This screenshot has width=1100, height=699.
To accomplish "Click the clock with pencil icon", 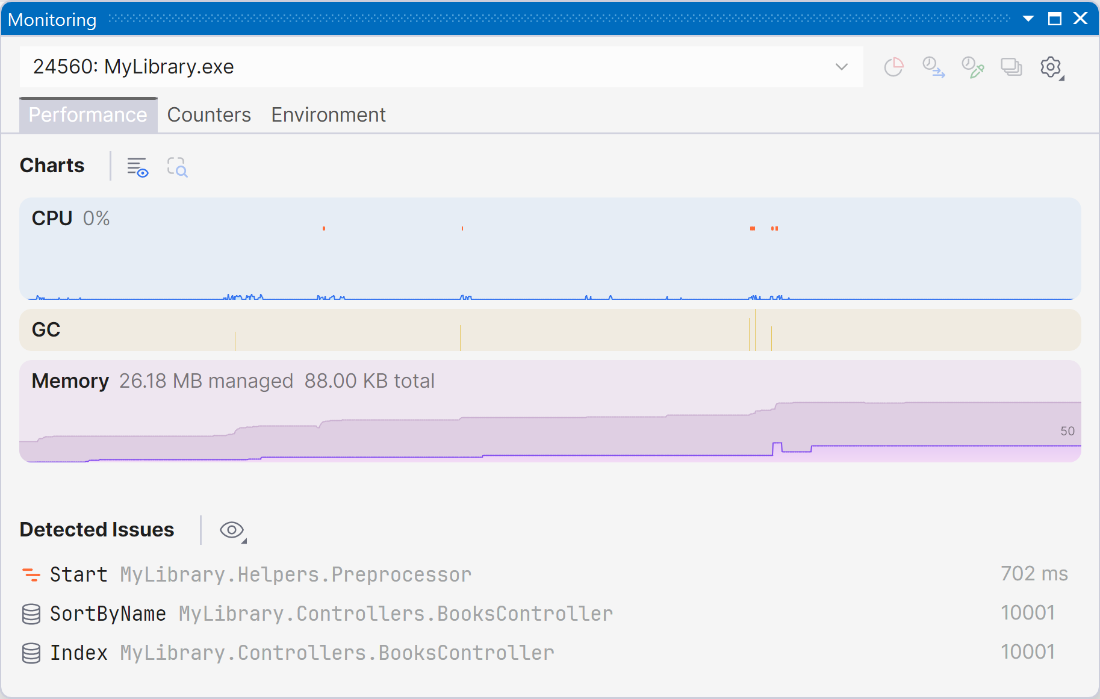I will click(972, 67).
